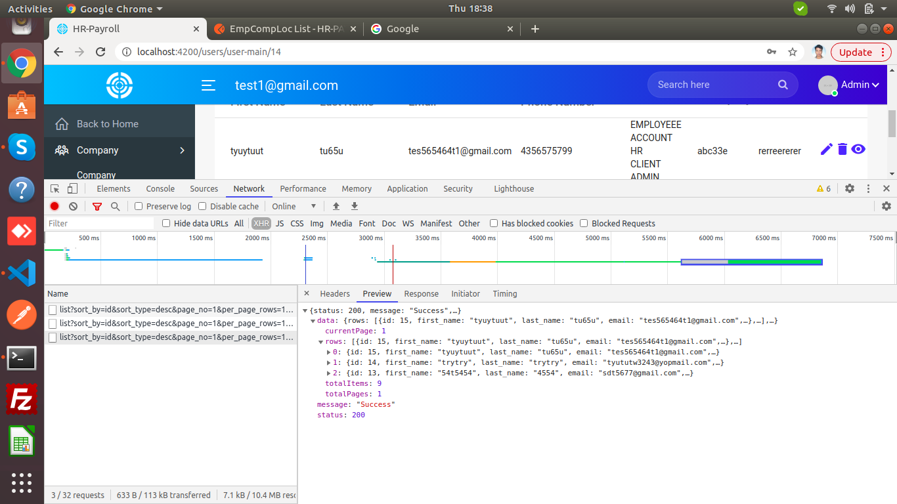
Task: Click the filter funnel icon in Network toolbar
Action: click(97, 206)
